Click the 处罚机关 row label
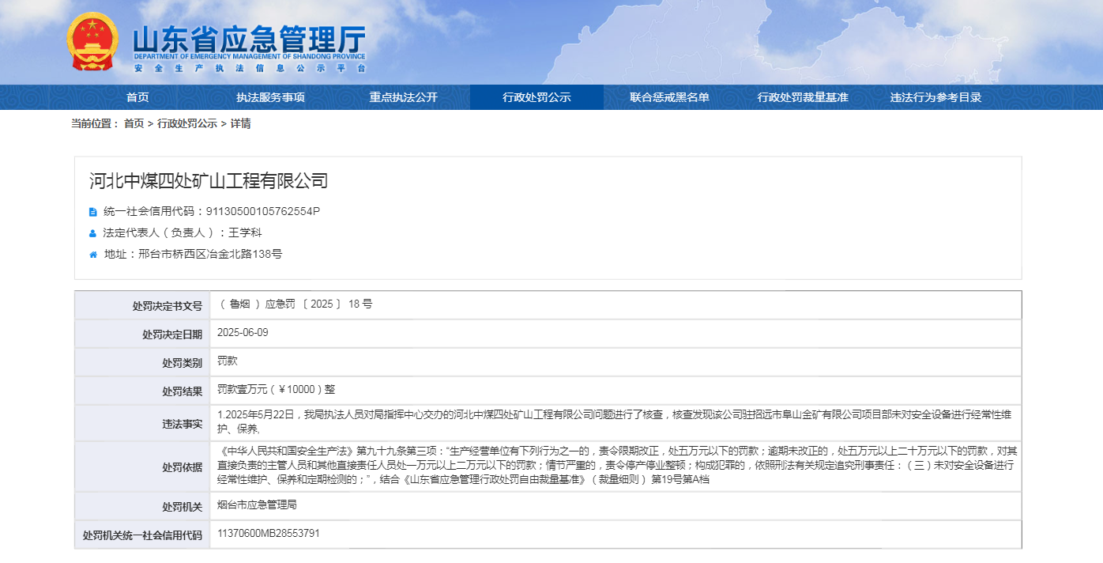The height and width of the screenshot is (563, 1103). (182, 507)
